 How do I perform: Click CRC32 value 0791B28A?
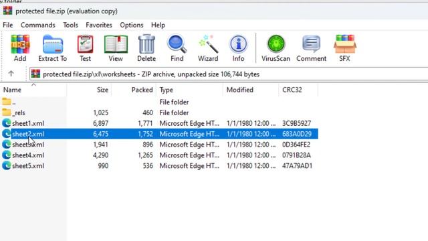pos(296,155)
